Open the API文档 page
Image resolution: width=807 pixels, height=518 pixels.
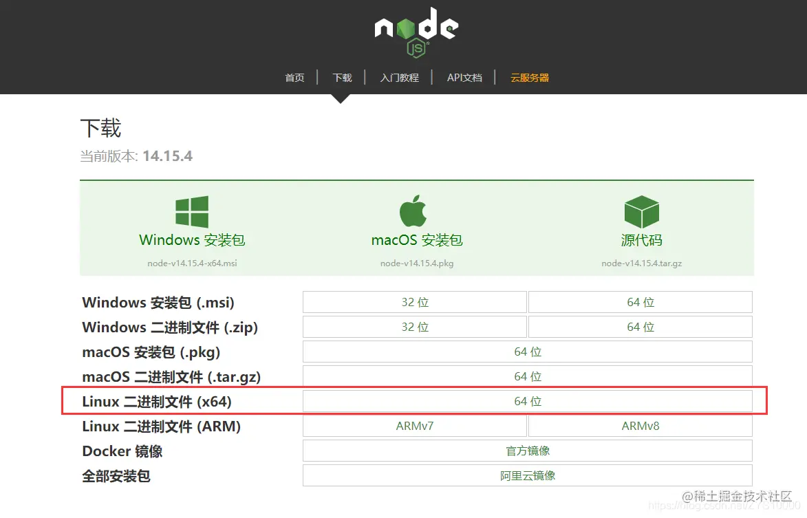tap(464, 78)
